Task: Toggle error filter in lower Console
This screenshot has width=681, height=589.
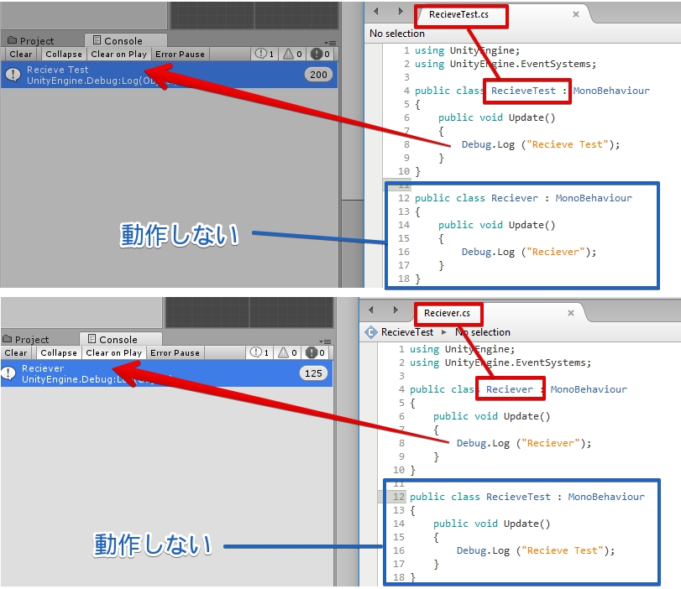Action: [316, 352]
